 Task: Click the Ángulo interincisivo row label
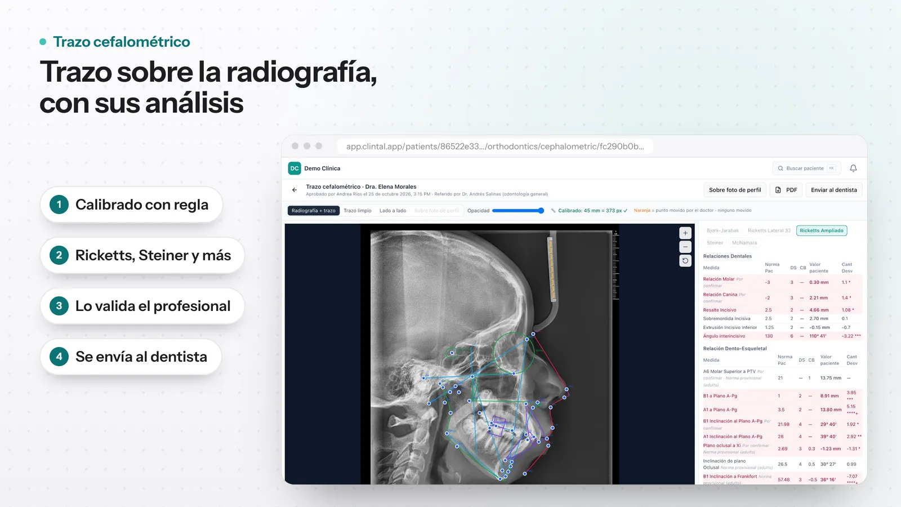724,336
